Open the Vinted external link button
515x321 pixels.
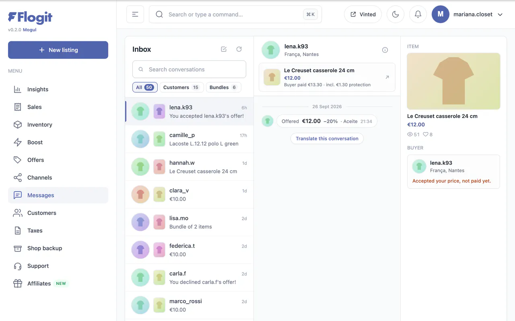click(363, 14)
